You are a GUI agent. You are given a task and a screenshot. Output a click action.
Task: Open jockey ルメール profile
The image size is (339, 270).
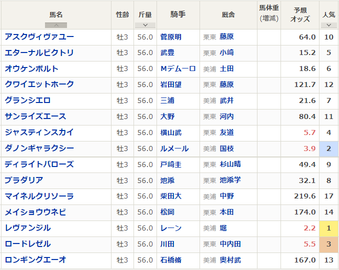(174, 148)
